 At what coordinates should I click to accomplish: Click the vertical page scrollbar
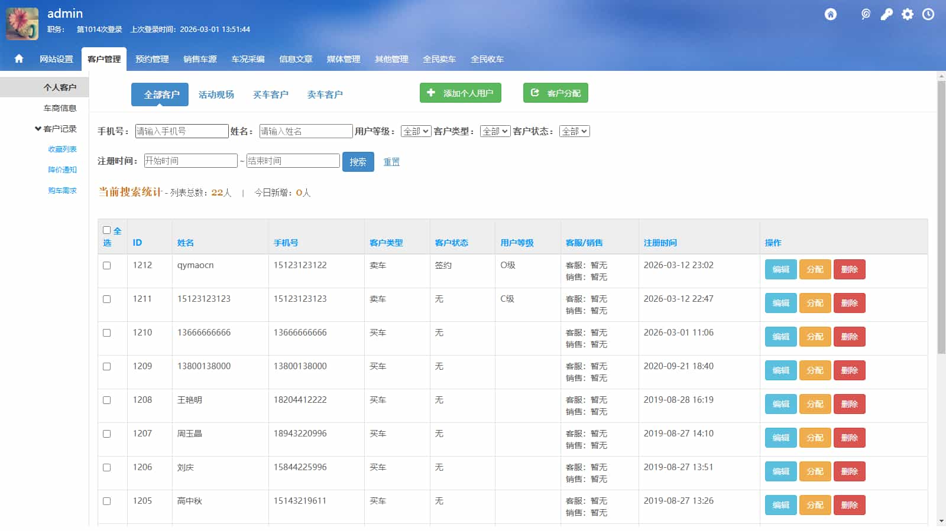point(941,217)
